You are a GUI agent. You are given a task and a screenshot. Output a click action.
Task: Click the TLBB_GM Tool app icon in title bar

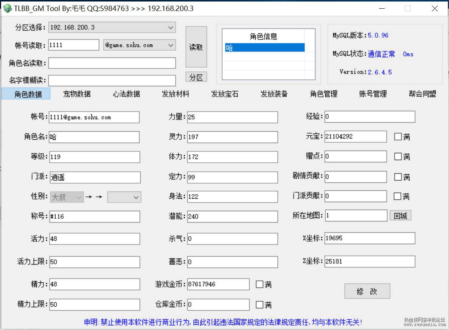pos(8,8)
